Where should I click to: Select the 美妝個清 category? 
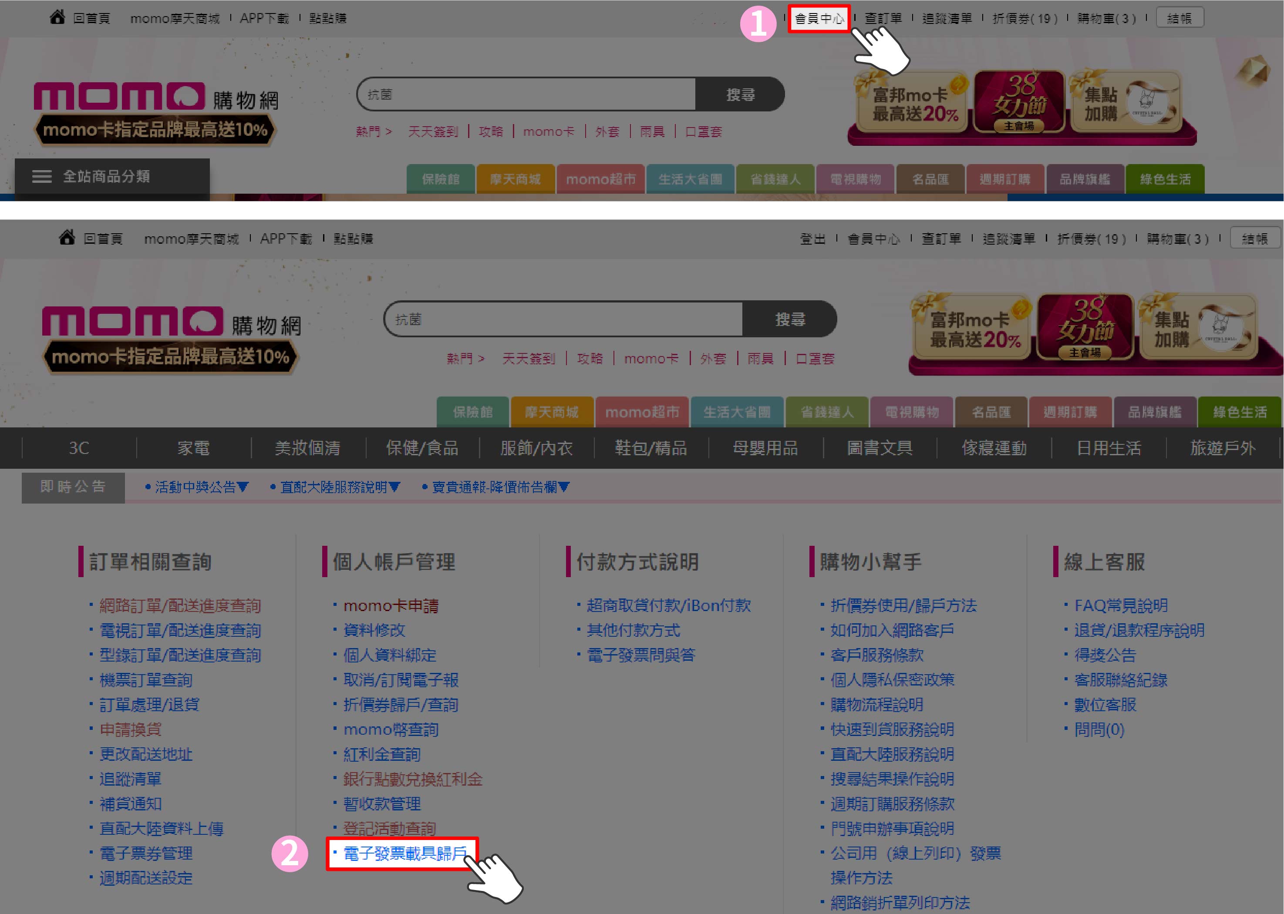(x=307, y=448)
